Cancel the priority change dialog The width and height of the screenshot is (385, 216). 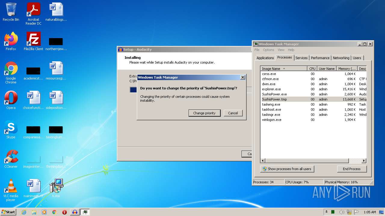[x=233, y=113]
